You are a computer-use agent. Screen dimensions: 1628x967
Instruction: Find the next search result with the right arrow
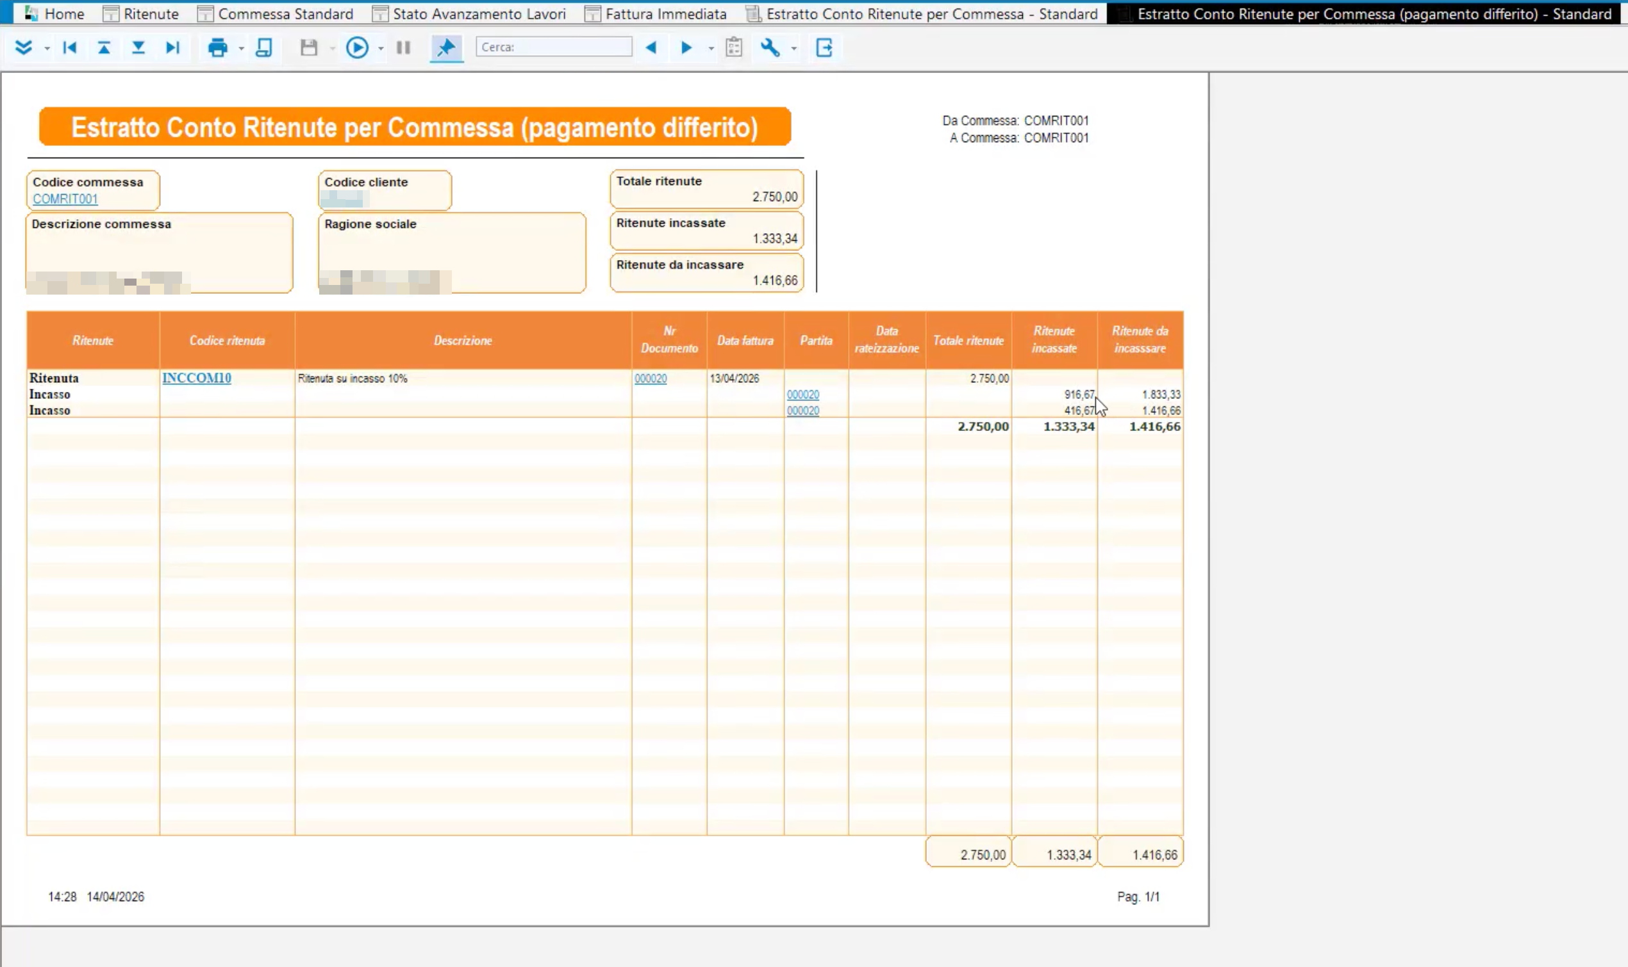point(686,47)
